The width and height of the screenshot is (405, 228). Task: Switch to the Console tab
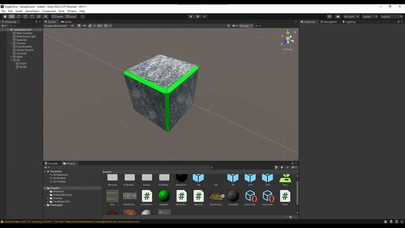pos(51,163)
